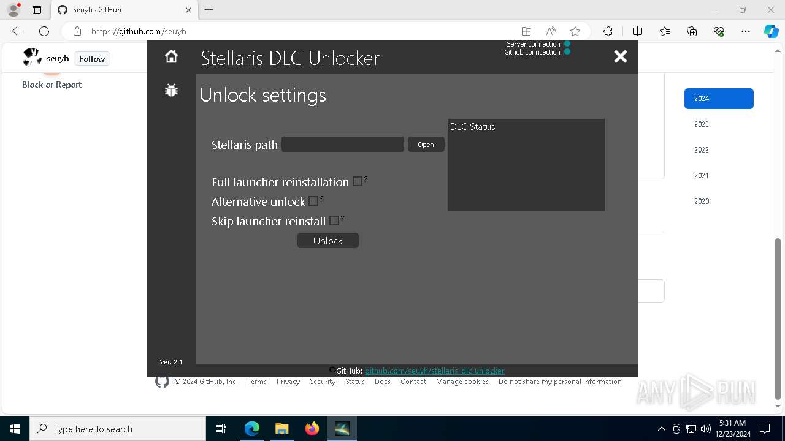
Task: Click the Ver. 2.1 version label
Action: 171,362
